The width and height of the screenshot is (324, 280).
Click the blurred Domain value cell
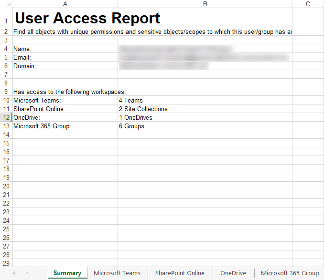click(x=205, y=66)
